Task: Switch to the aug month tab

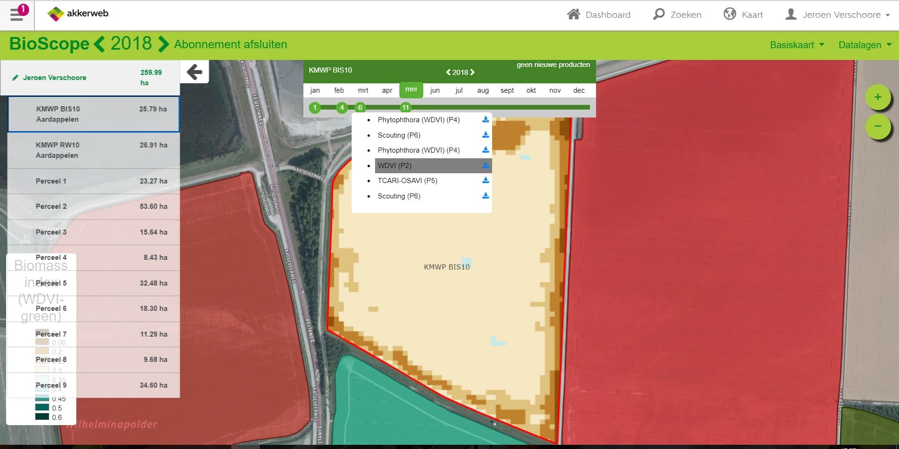Action: coord(483,90)
